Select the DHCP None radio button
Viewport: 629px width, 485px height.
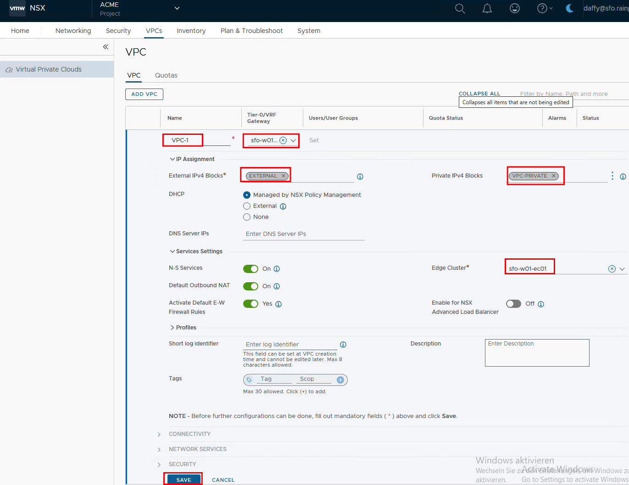click(247, 217)
